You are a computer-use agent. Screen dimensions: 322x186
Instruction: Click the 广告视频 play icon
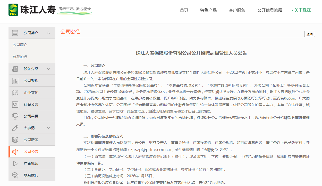[15, 163]
